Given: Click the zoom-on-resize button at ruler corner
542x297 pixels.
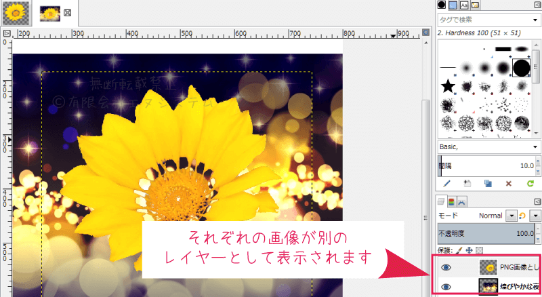Looking at the screenshot, I should click(426, 32).
